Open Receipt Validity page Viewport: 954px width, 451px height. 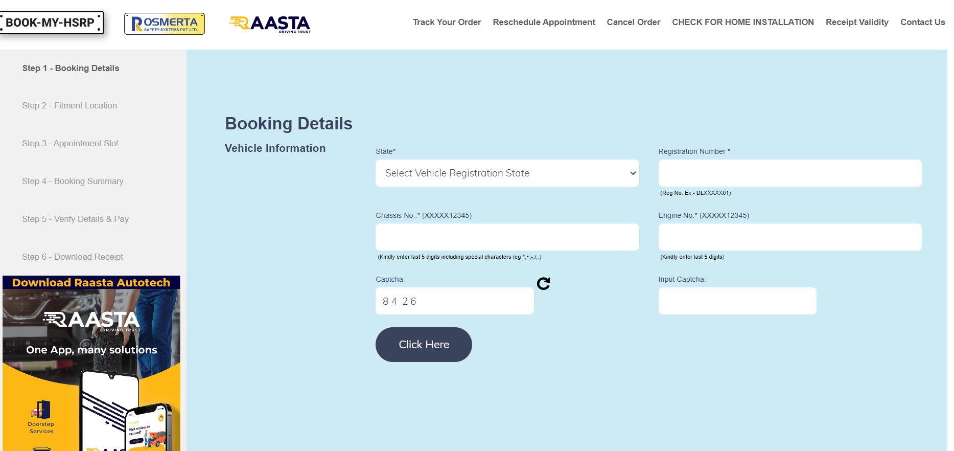pos(857,22)
